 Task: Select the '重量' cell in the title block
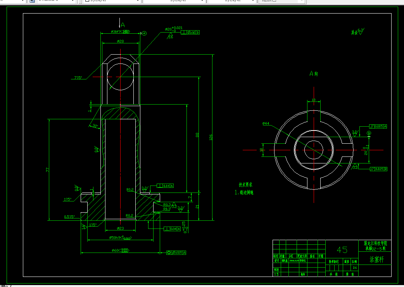click(347, 261)
